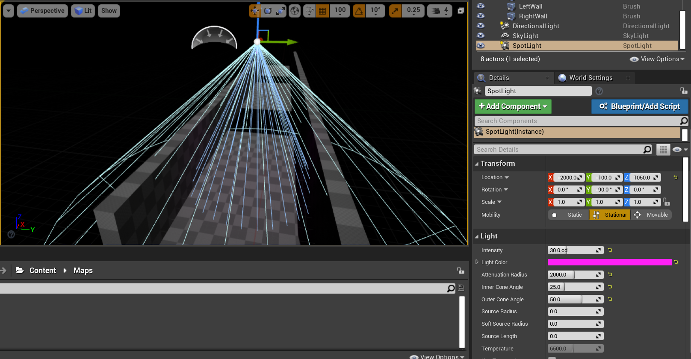Set Mobility to Static
The image size is (691, 359).
click(568, 215)
